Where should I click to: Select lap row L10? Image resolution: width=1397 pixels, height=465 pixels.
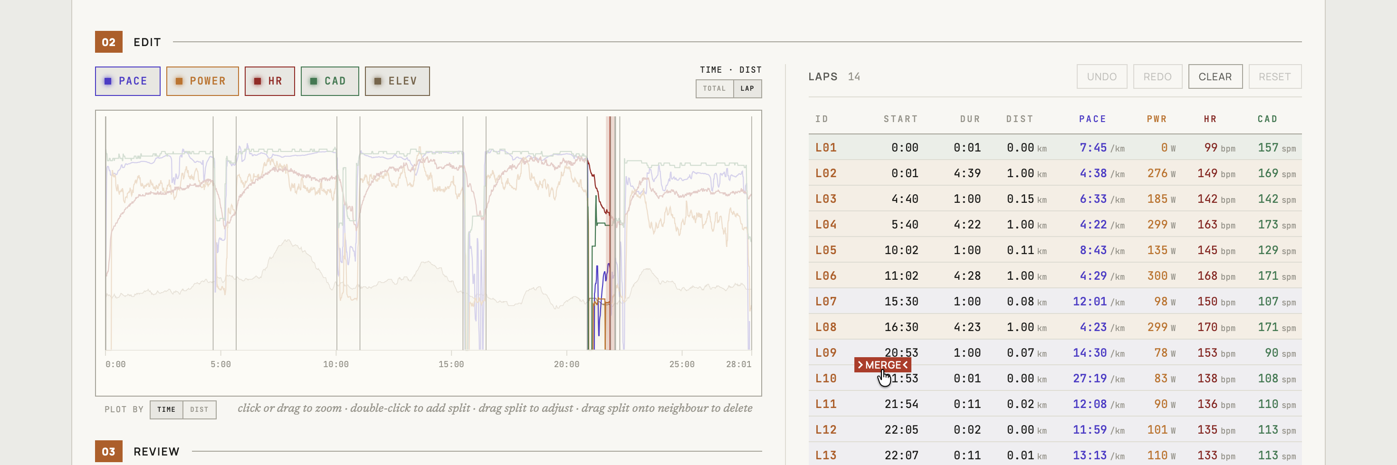pos(1055,378)
